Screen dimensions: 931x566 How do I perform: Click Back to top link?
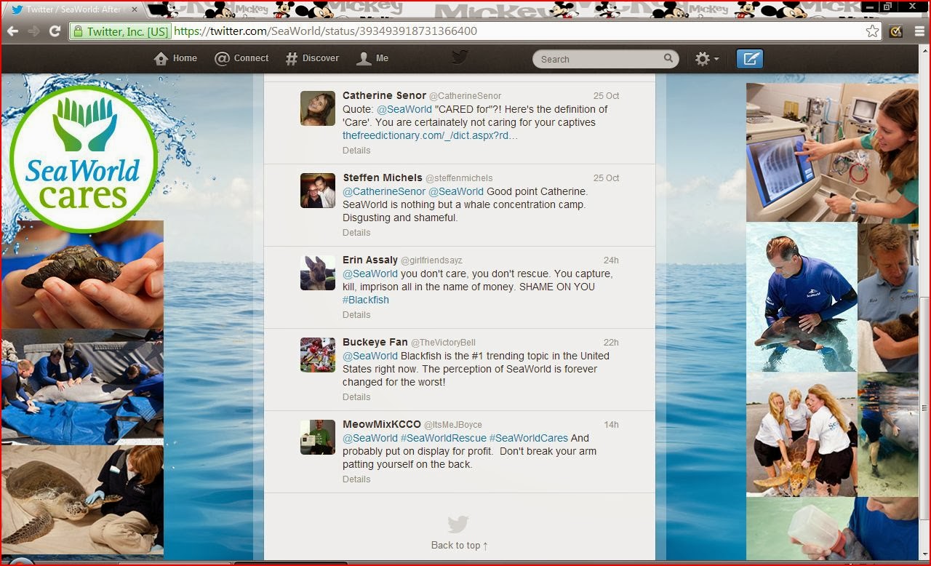coord(459,546)
